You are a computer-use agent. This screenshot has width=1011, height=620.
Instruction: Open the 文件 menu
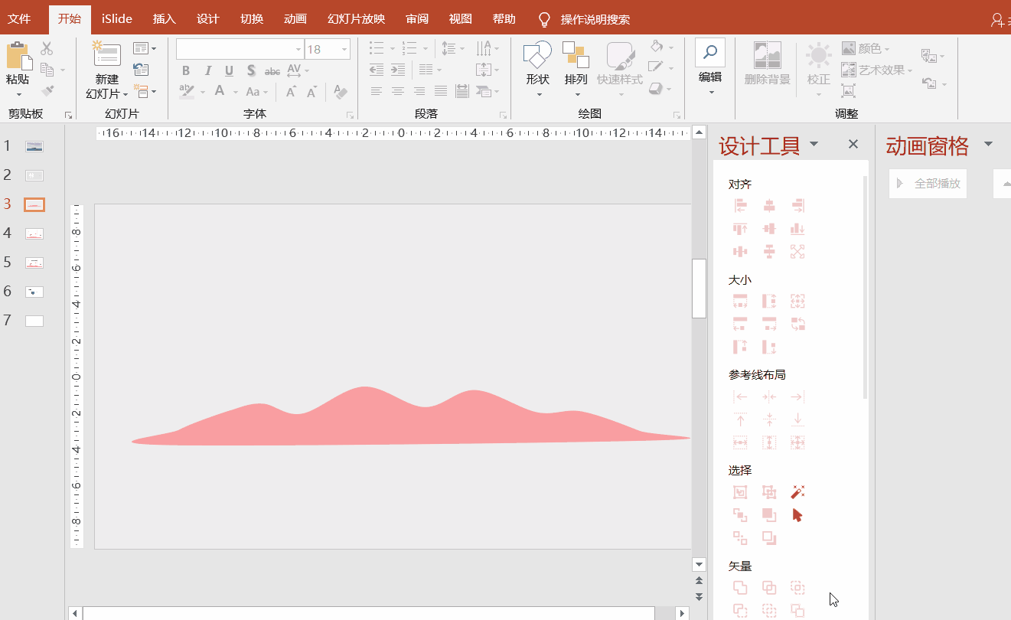point(19,19)
